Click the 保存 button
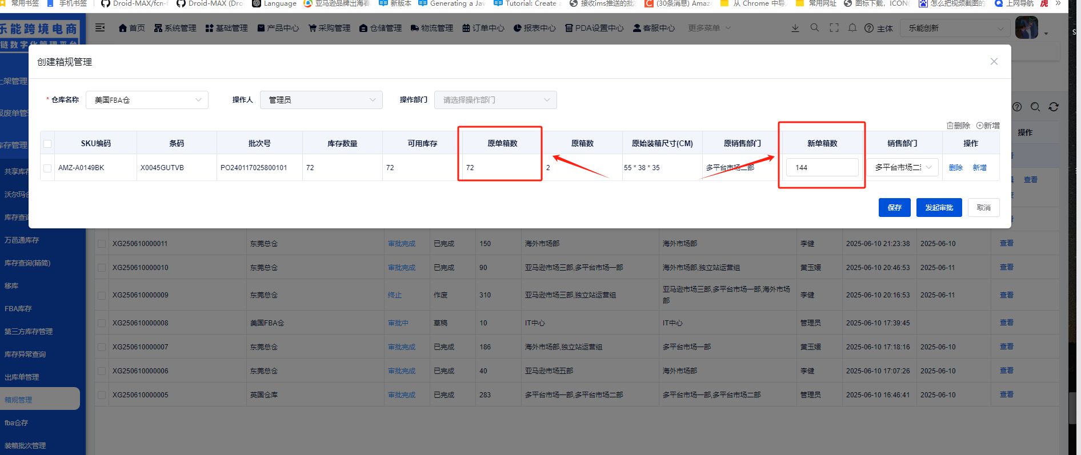Image resolution: width=1081 pixels, height=455 pixels. 894,207
